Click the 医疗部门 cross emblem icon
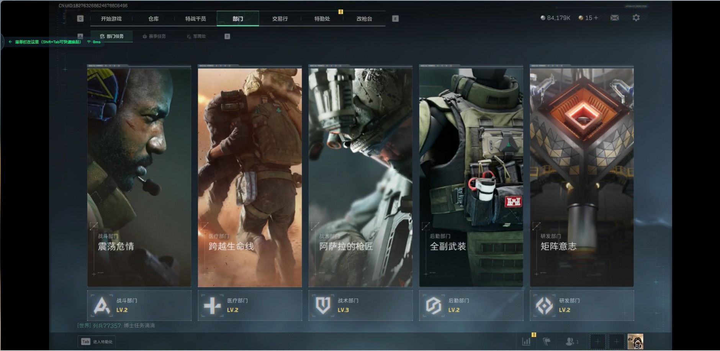This screenshot has height=351, width=720. click(212, 305)
